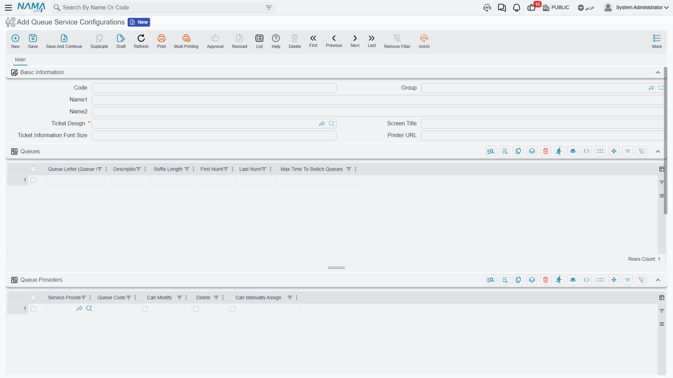Open the notifications bell

517,8
